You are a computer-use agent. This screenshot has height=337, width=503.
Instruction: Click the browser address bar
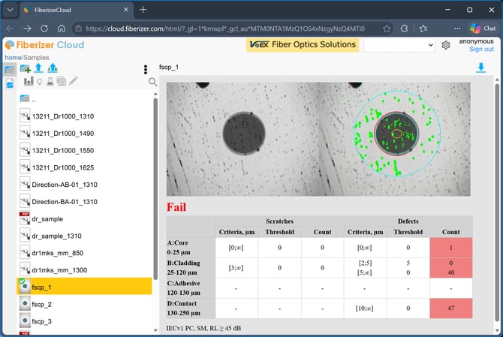(x=224, y=29)
